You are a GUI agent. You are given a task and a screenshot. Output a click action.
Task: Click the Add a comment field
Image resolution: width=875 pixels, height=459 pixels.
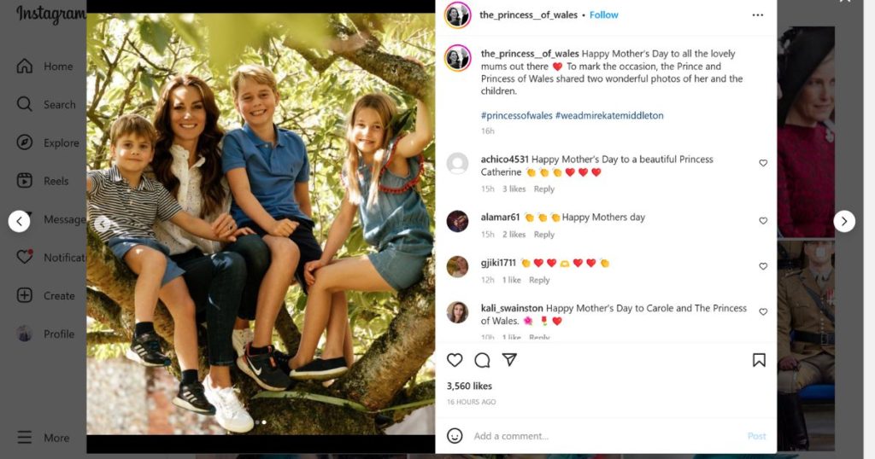click(x=606, y=436)
